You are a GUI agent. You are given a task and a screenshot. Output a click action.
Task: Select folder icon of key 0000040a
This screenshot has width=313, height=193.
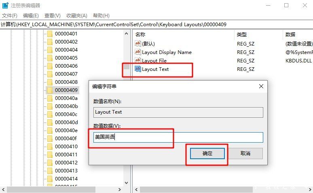coord(50,98)
